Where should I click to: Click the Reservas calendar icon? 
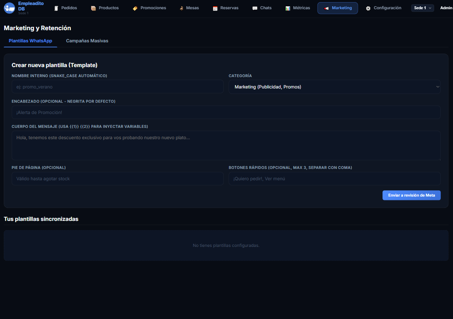coord(215,8)
